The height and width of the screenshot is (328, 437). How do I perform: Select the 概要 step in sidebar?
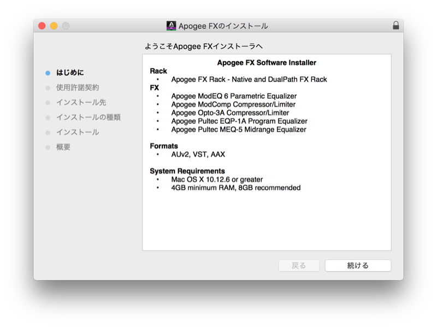pos(63,147)
